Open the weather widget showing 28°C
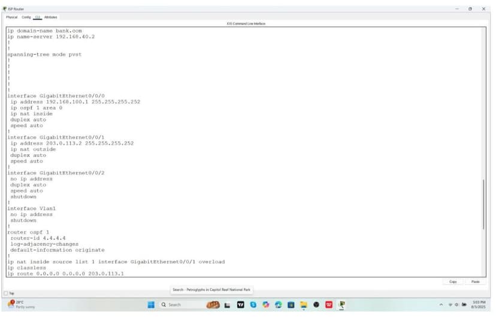 21,304
